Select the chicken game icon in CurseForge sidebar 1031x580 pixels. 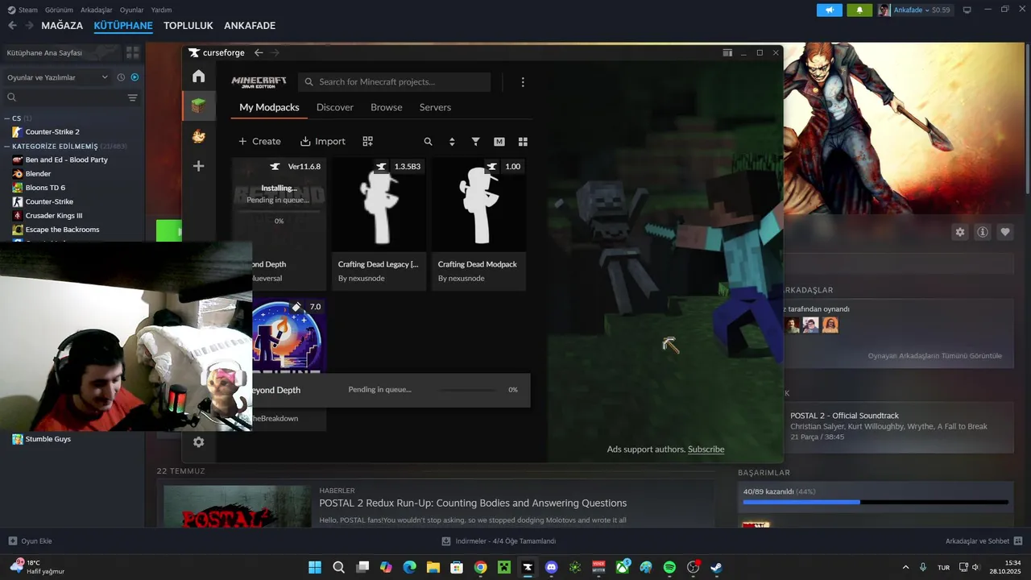pos(198,136)
